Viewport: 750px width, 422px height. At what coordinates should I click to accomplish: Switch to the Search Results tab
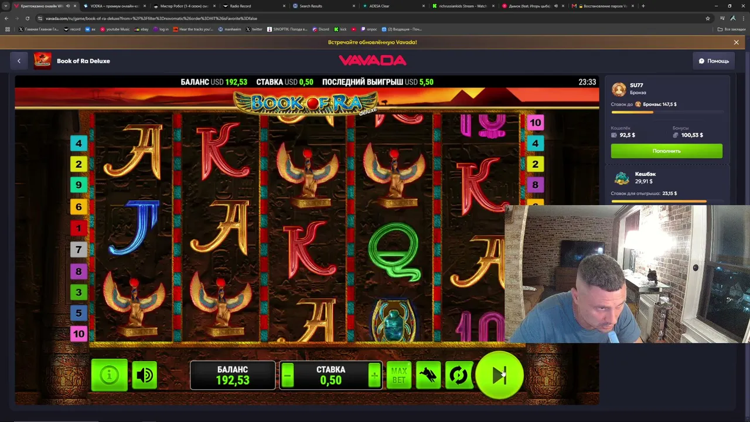pos(323,6)
